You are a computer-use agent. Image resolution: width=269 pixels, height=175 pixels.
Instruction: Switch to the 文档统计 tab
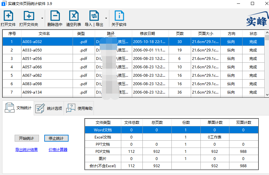18,108
